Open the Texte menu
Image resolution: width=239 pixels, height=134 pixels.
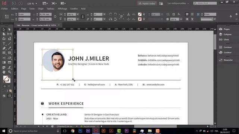click(x=32, y=9)
